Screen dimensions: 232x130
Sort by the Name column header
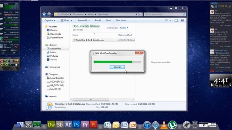coord(75,35)
